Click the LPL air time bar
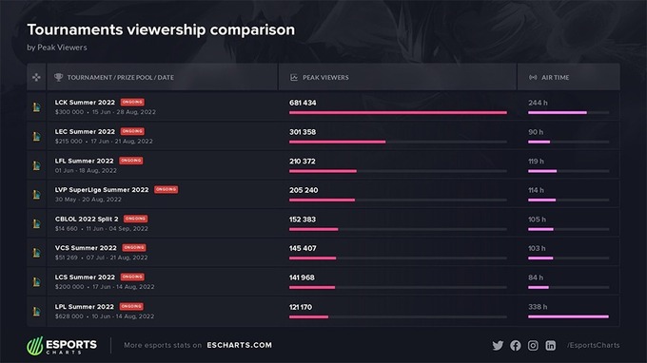Image resolution: width=647 pixels, height=363 pixels. (x=569, y=316)
